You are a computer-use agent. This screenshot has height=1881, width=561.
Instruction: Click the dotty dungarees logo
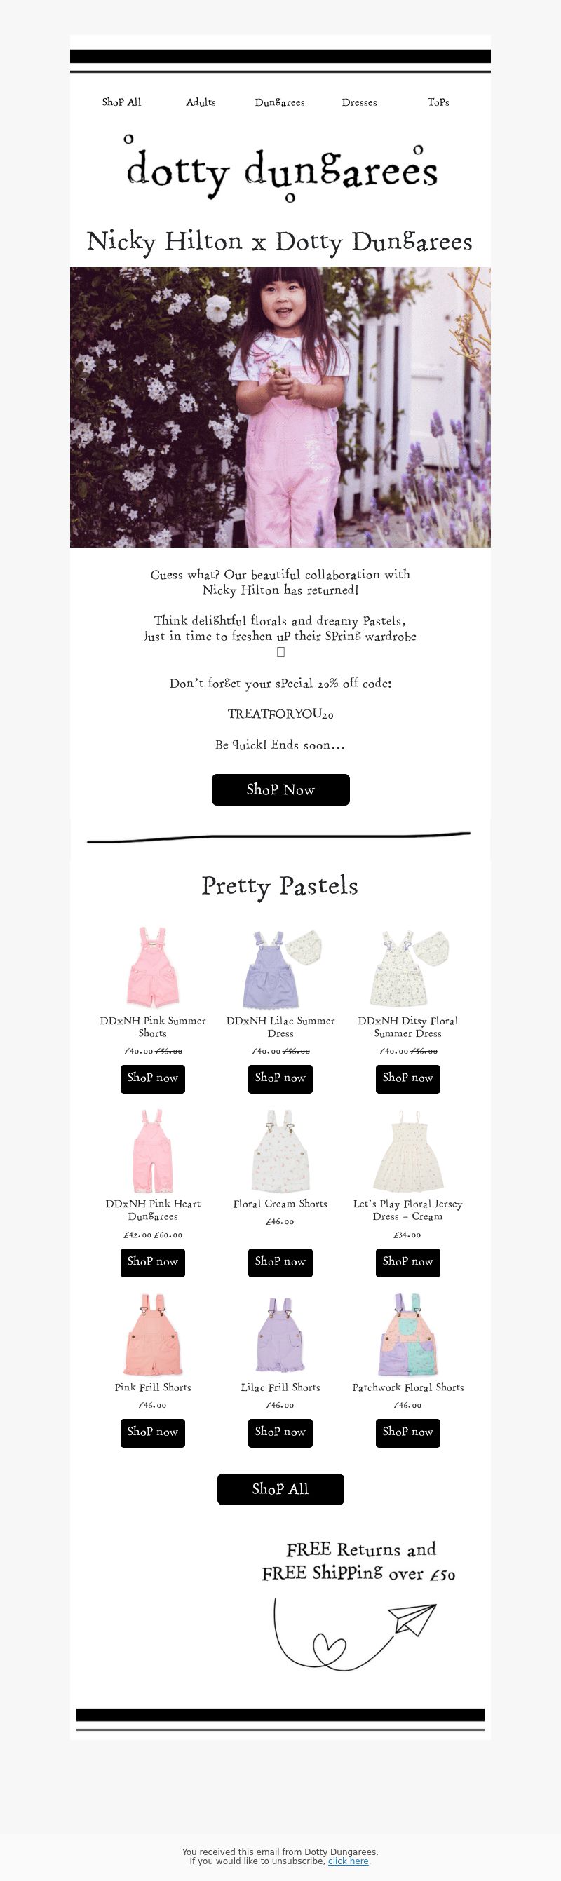[281, 169]
